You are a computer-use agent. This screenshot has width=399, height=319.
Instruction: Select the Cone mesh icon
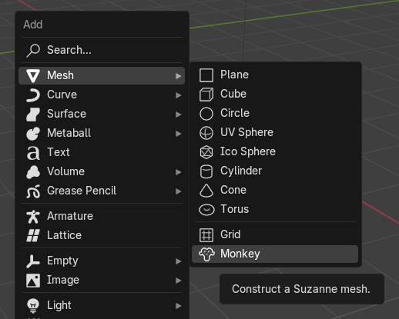tap(206, 191)
